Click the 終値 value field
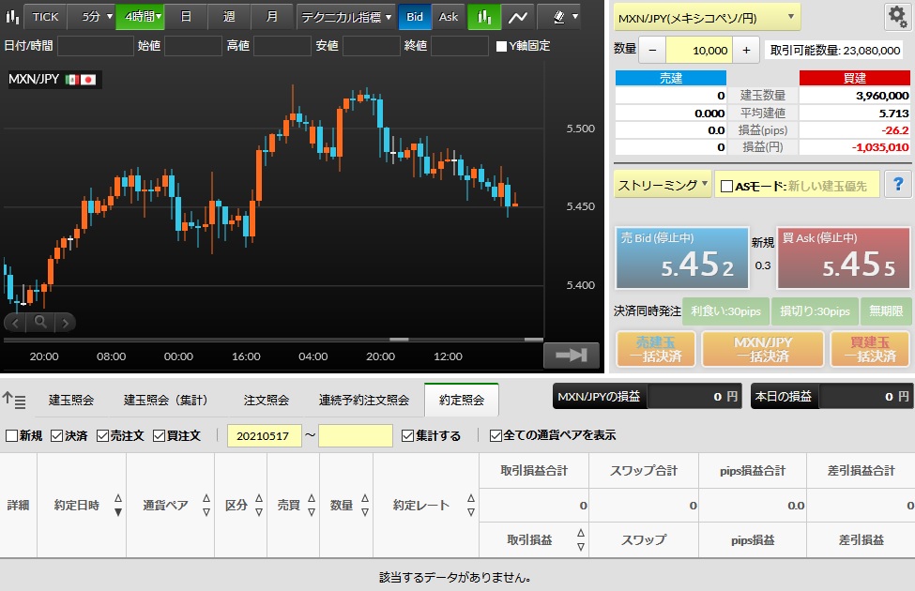 tap(459, 46)
